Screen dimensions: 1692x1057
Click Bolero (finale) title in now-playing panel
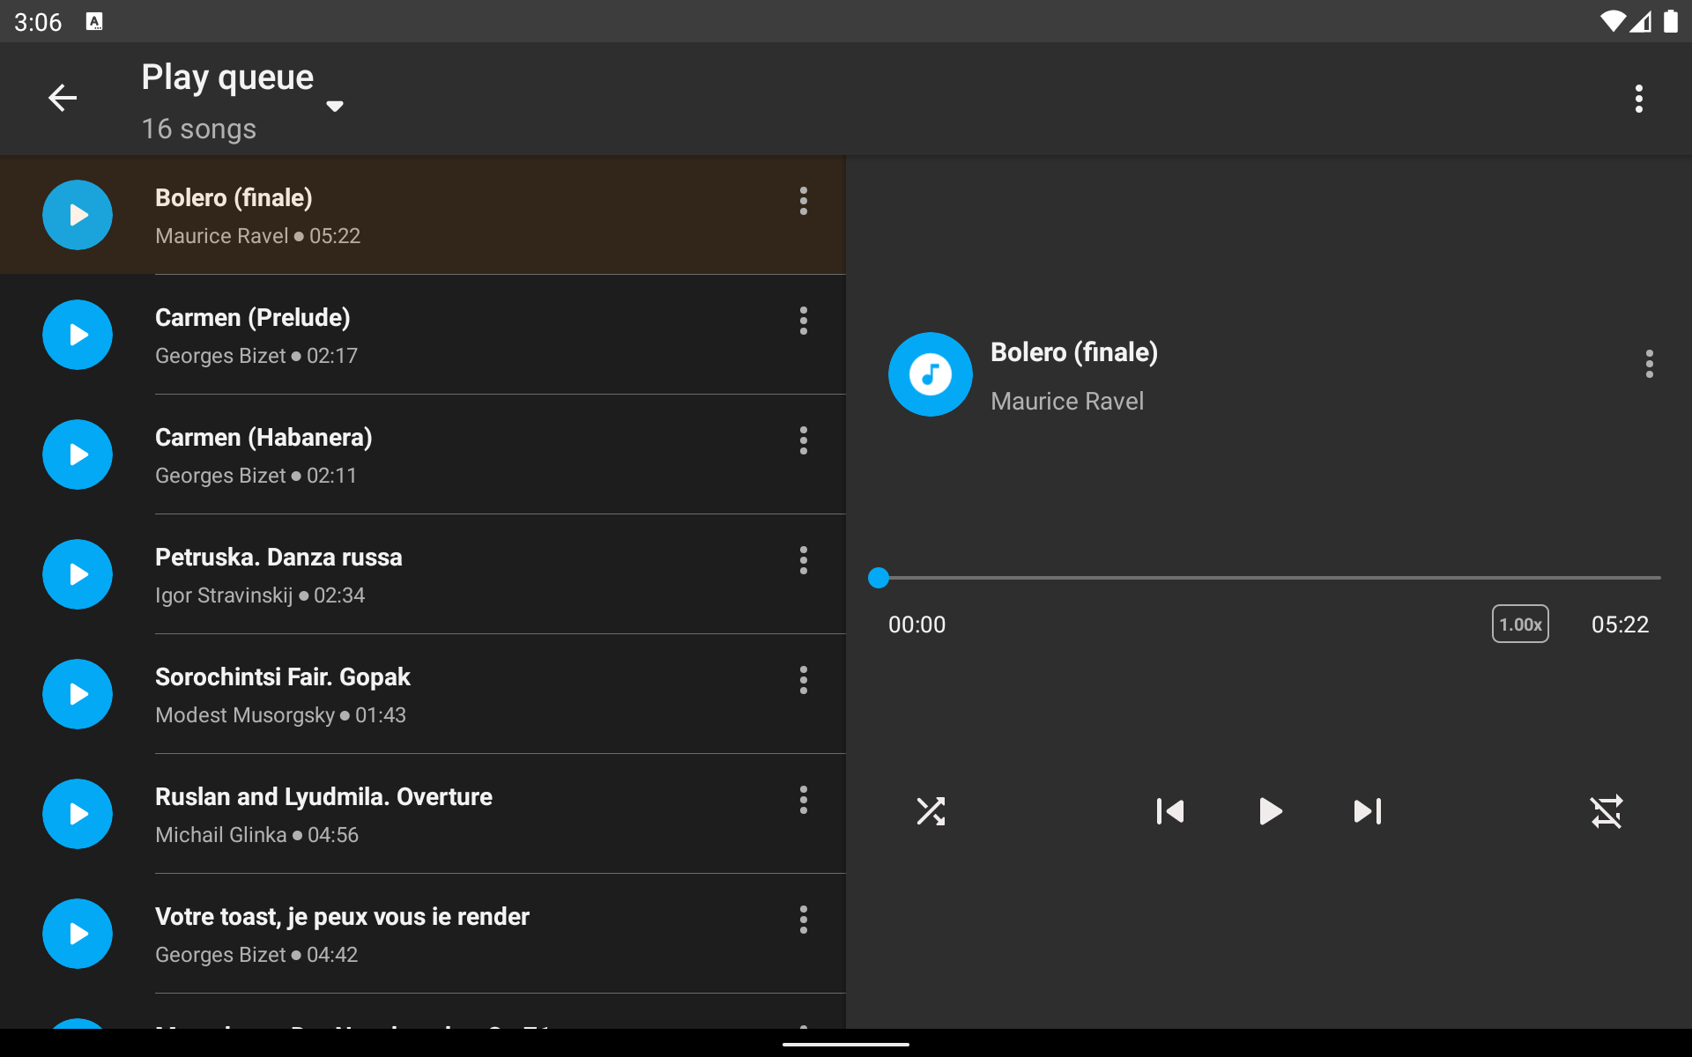tap(1074, 352)
